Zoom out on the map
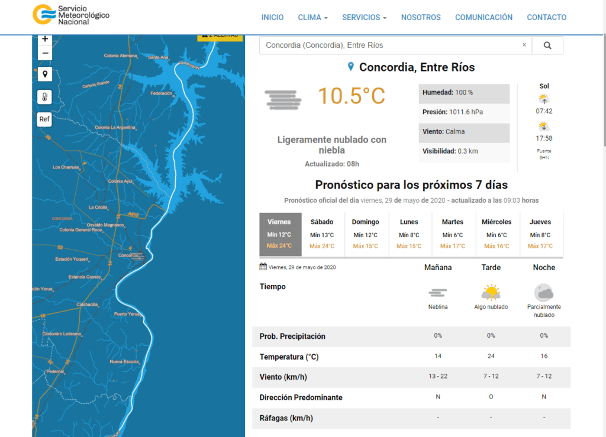This screenshot has width=606, height=437. [45, 53]
